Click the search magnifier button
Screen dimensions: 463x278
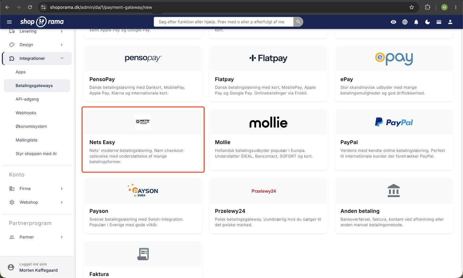[x=298, y=22]
